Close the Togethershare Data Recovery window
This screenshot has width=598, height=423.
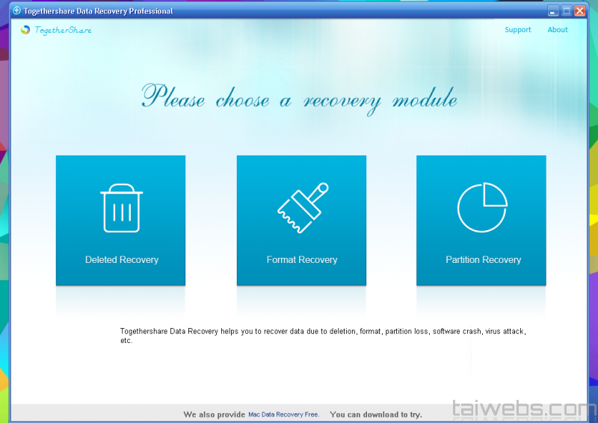pyautogui.click(x=579, y=11)
